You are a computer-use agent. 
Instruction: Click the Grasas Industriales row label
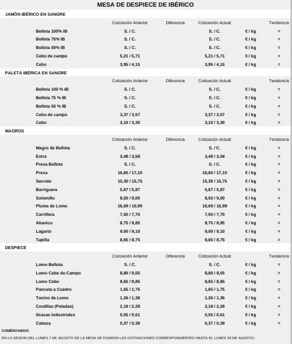pyautogui.click(x=56, y=315)
